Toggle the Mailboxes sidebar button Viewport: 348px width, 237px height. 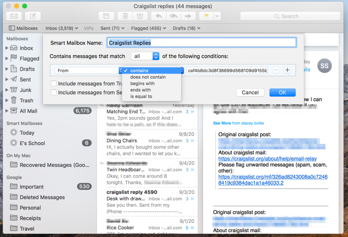pyautogui.click(x=23, y=28)
